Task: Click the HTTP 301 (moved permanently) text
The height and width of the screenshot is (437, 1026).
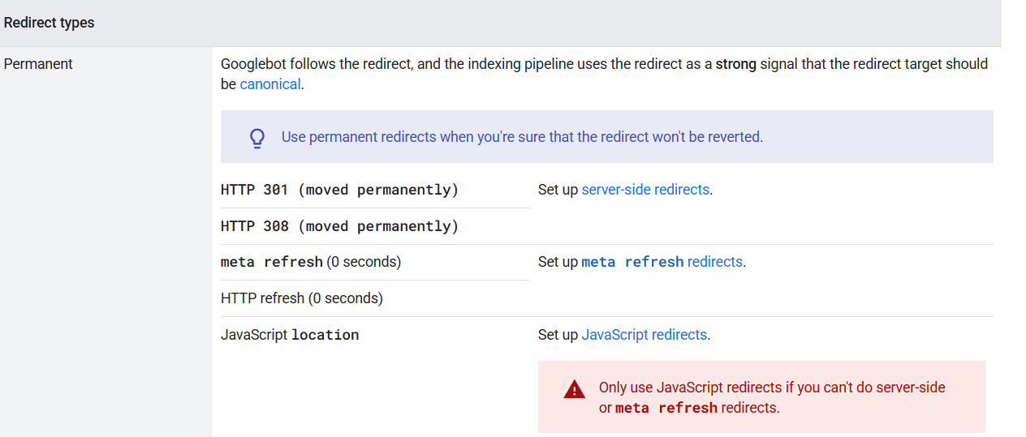Action: [339, 190]
